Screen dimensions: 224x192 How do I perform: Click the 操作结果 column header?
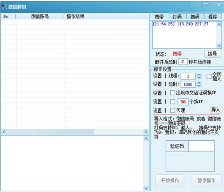pyautogui.click(x=106, y=16)
